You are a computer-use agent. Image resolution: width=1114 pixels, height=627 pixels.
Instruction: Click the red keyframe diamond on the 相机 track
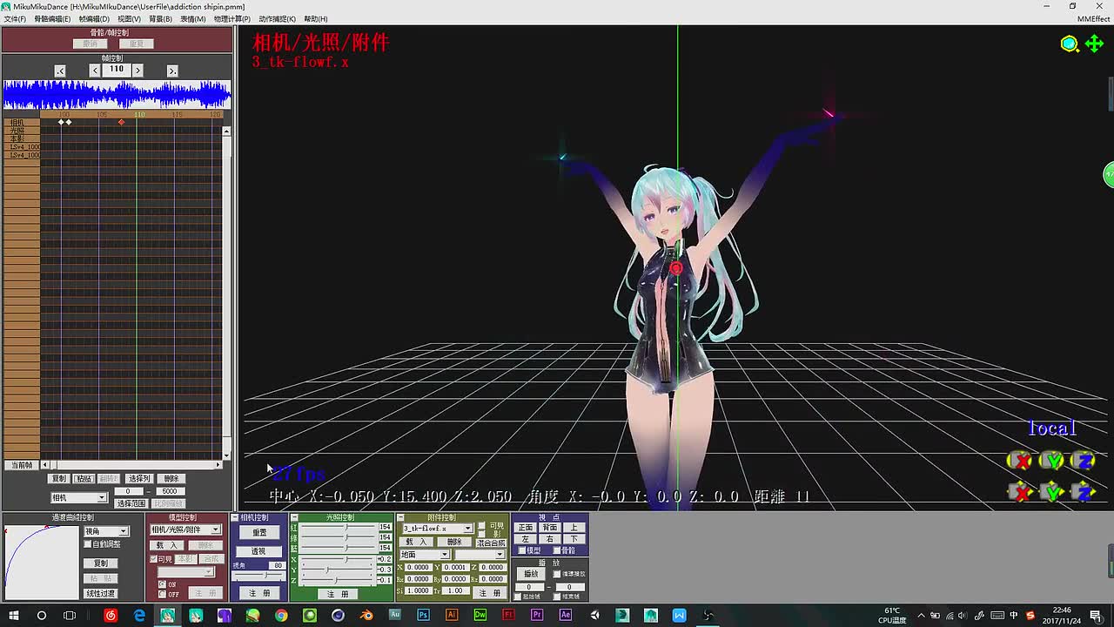click(121, 122)
